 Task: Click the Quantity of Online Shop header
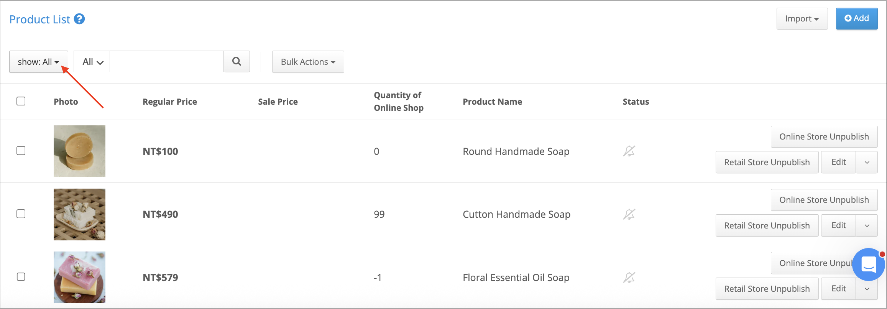point(399,102)
